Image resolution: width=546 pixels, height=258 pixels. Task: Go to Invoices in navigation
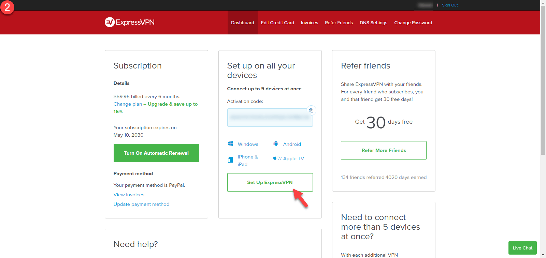[x=310, y=23]
